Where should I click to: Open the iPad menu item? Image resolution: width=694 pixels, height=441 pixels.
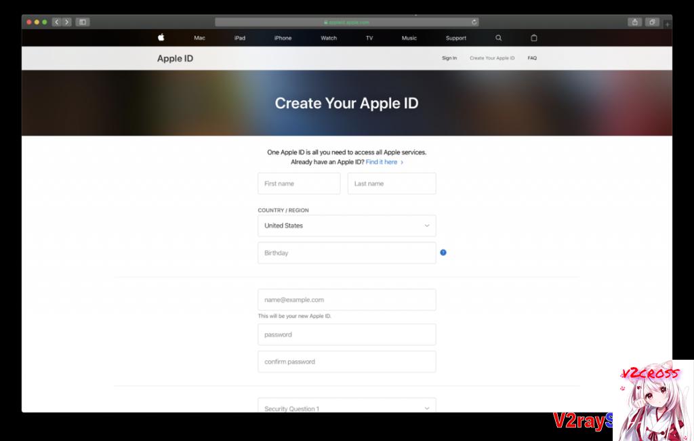point(240,38)
